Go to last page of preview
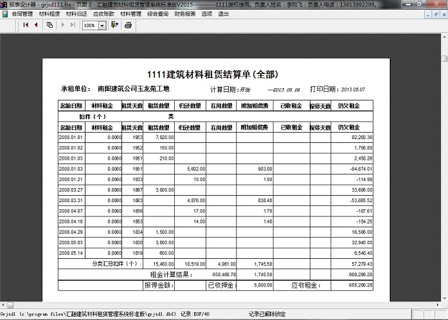The width and height of the screenshot is (448, 320). pyautogui.click(x=73, y=25)
